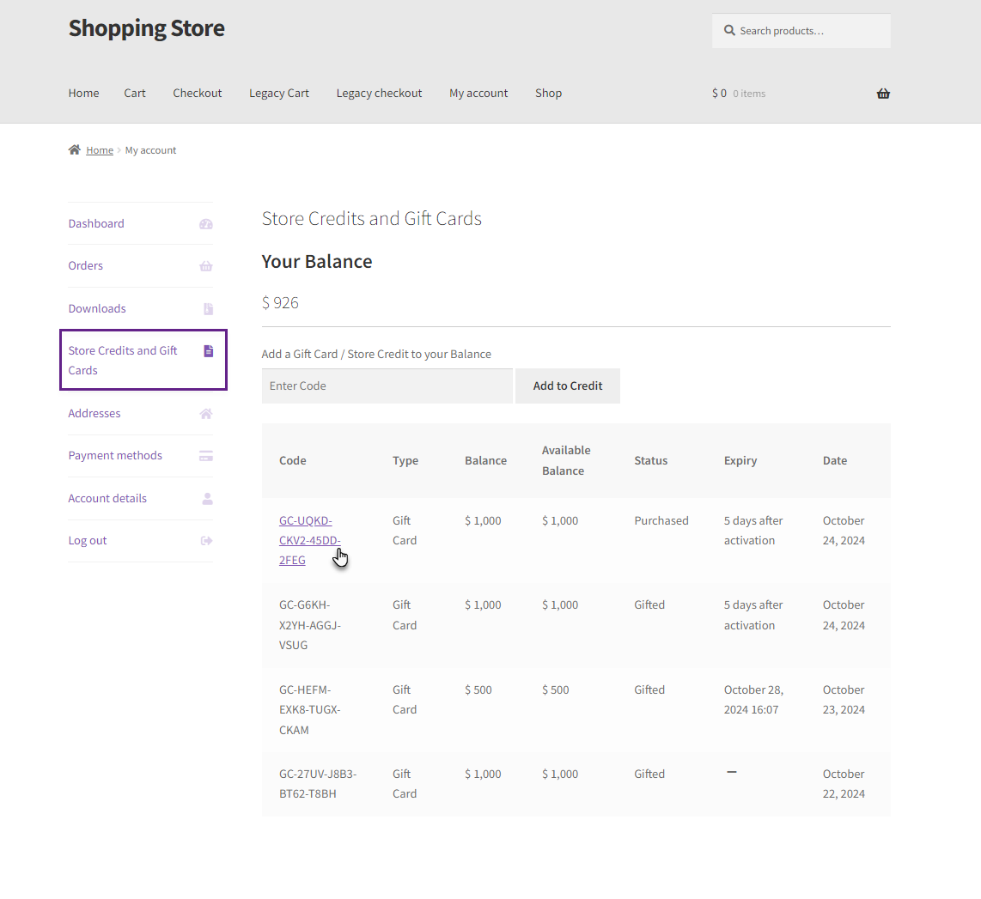
Task: Click the Add to Credit button
Action: coord(568,386)
